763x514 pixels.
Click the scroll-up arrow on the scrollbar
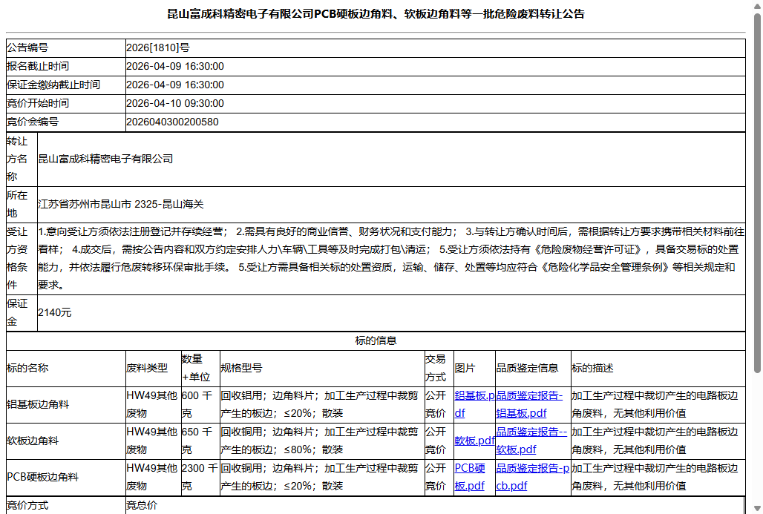point(757,6)
